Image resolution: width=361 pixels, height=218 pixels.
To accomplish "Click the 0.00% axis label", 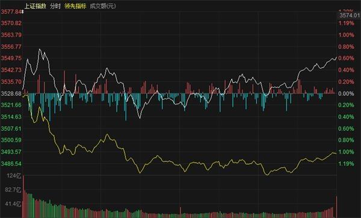I will click(x=346, y=93).
